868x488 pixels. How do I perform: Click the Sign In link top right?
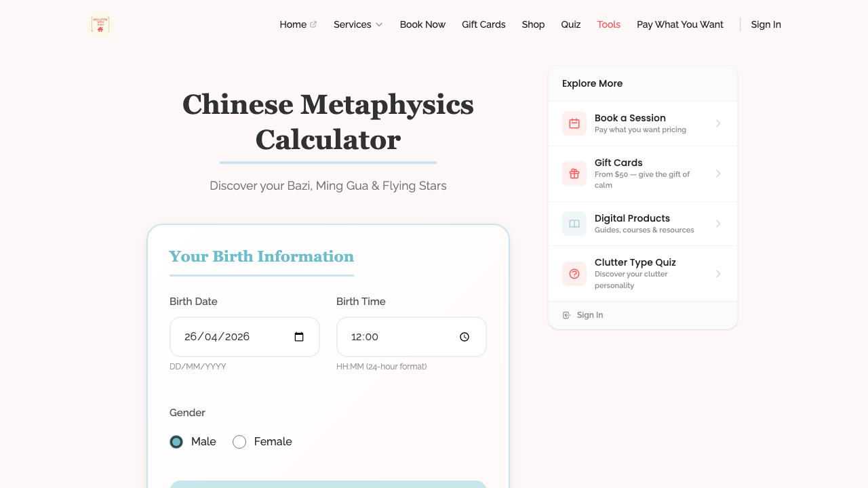coord(766,24)
